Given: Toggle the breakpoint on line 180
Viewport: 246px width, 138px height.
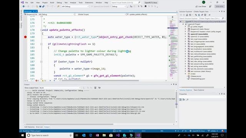Looking at the screenshot, I should pos(25,37).
